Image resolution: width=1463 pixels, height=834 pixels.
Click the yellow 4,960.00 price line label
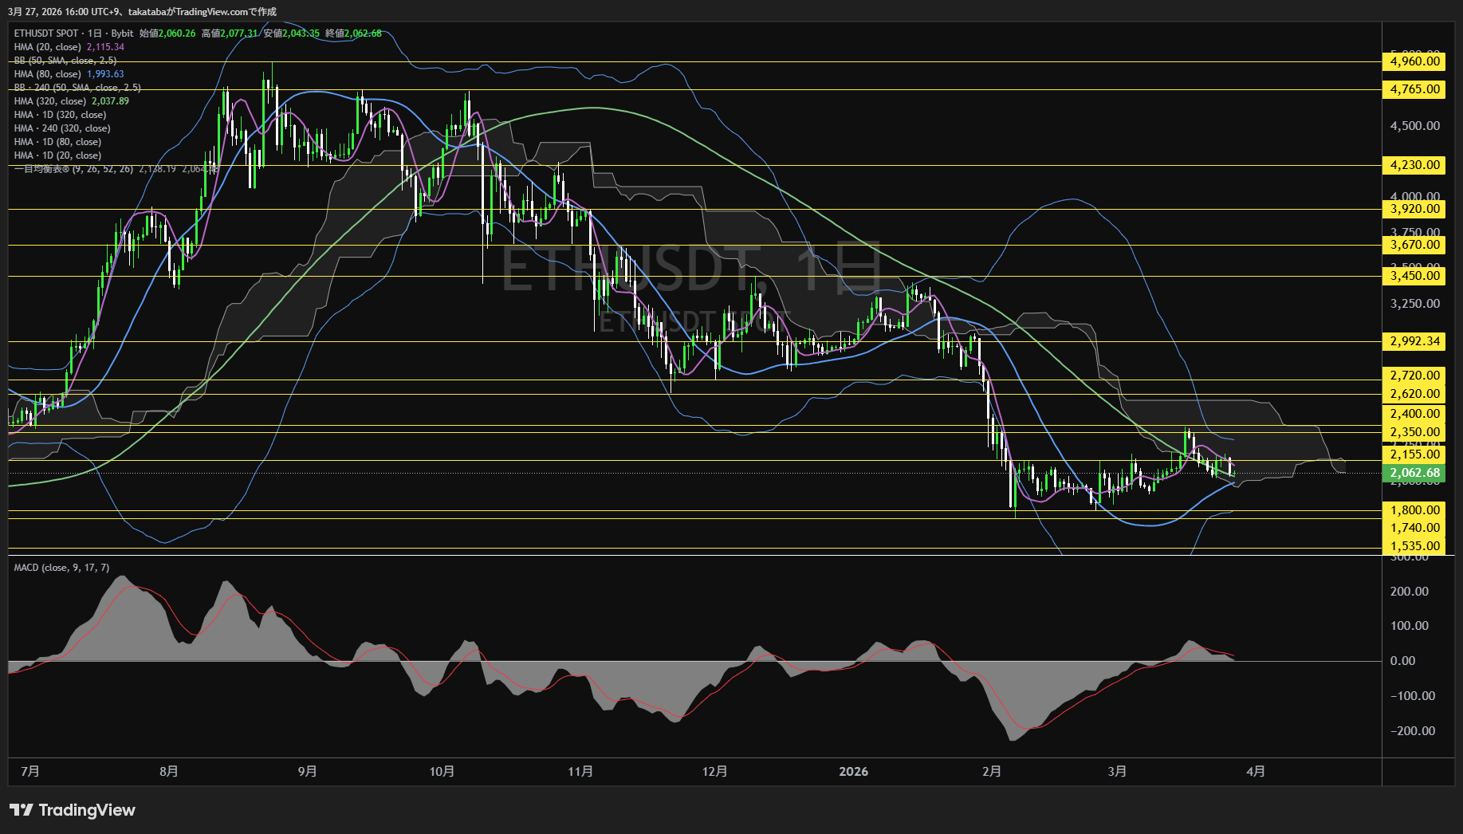[x=1414, y=61]
